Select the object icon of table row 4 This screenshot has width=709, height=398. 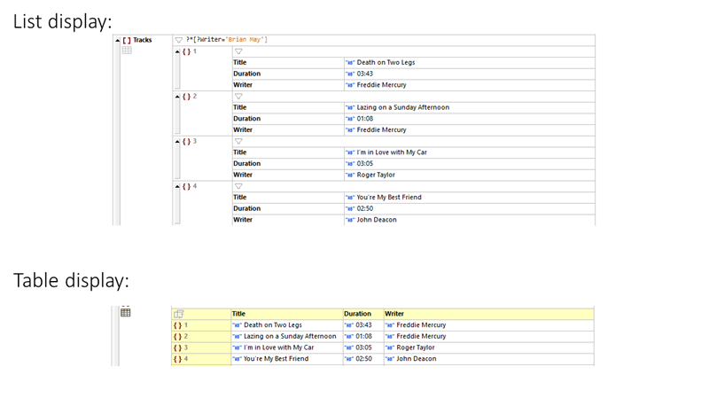(178, 359)
